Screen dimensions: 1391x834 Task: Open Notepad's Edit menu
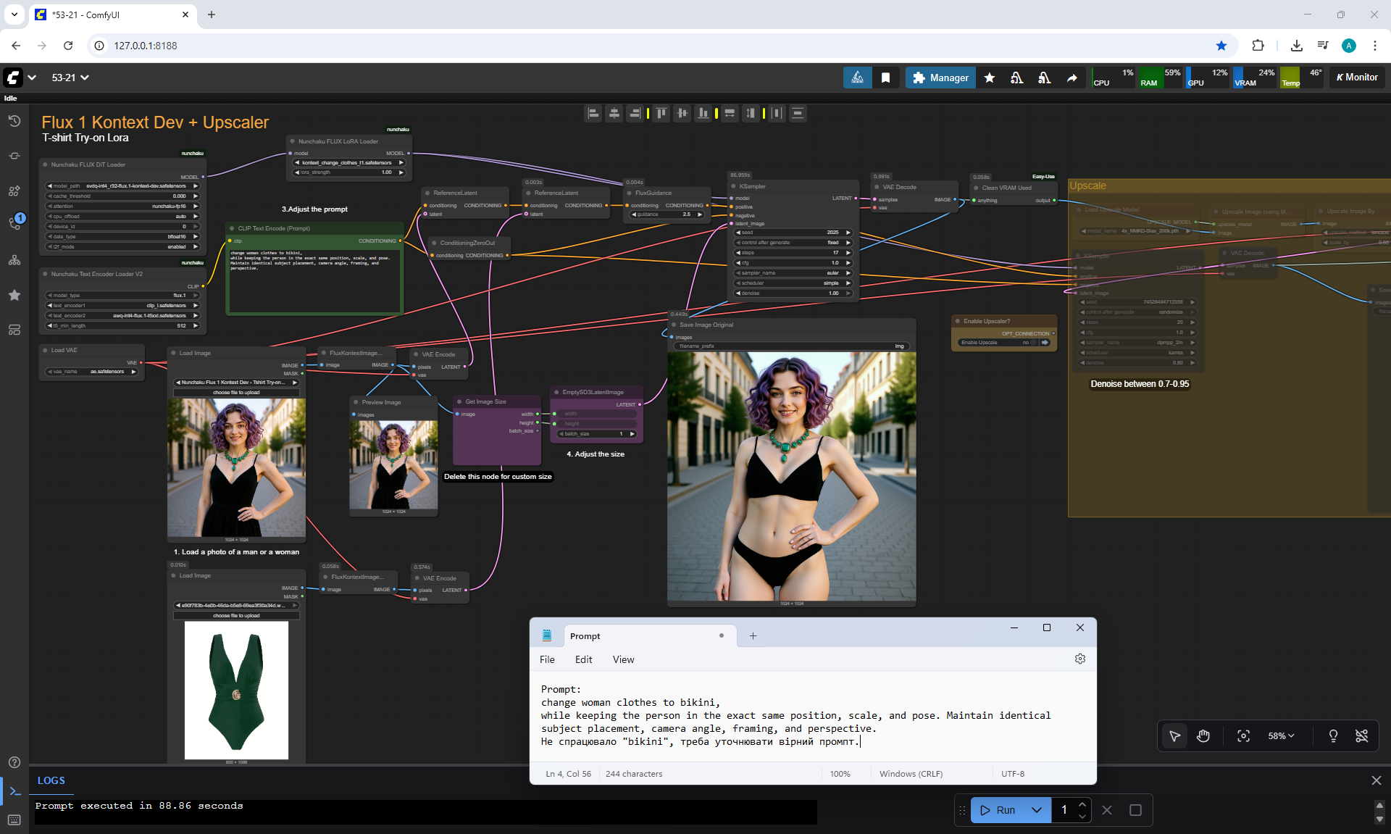pyautogui.click(x=583, y=659)
